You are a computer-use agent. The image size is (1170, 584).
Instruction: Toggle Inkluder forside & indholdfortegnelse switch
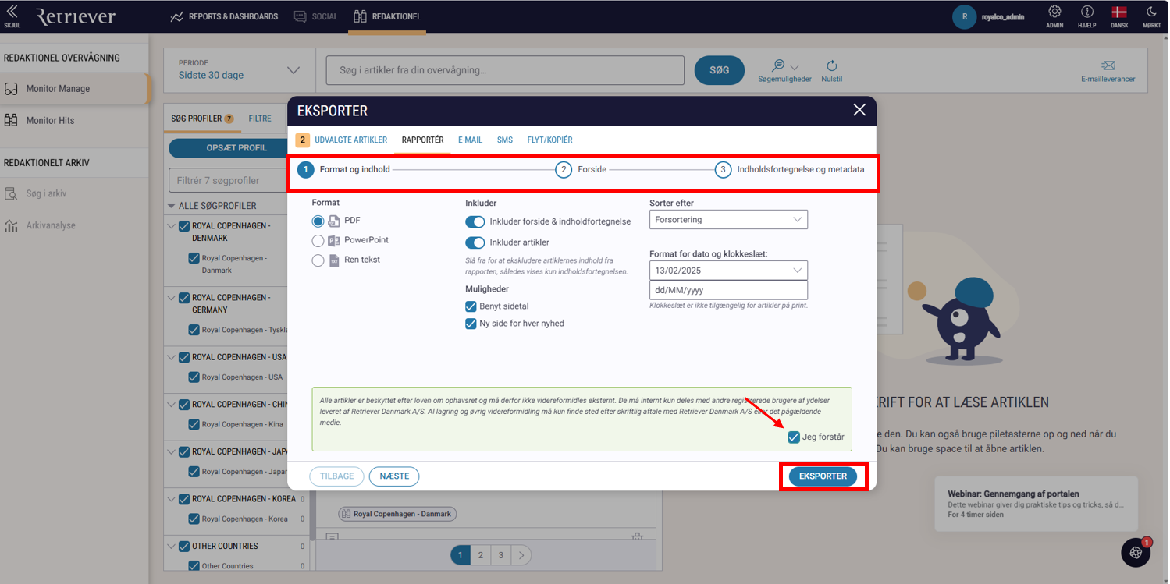click(475, 222)
